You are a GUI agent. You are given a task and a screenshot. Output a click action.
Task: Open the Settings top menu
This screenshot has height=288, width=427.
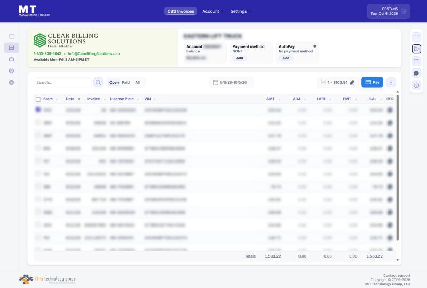pyautogui.click(x=241, y=11)
